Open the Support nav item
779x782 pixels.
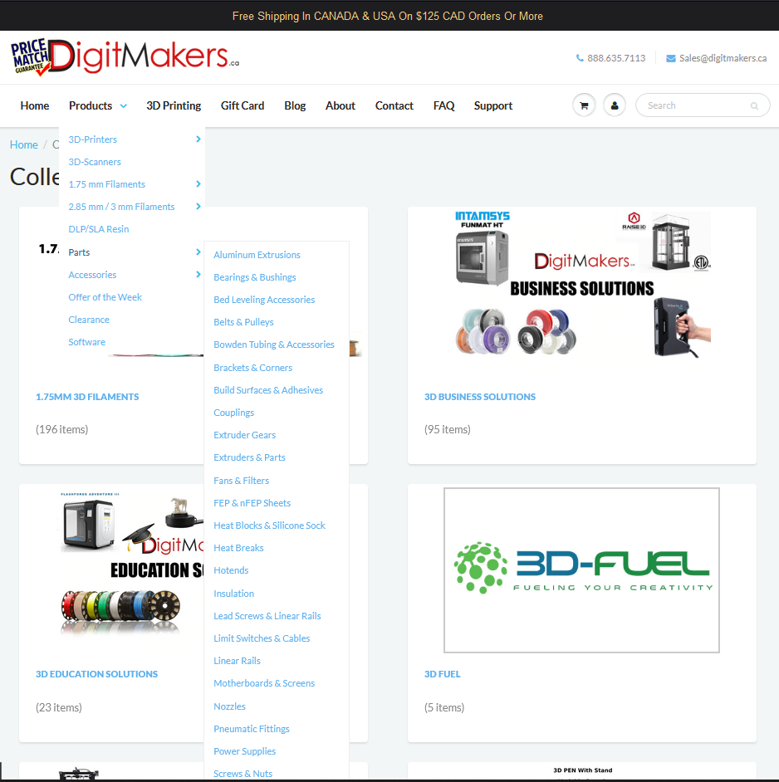(493, 105)
